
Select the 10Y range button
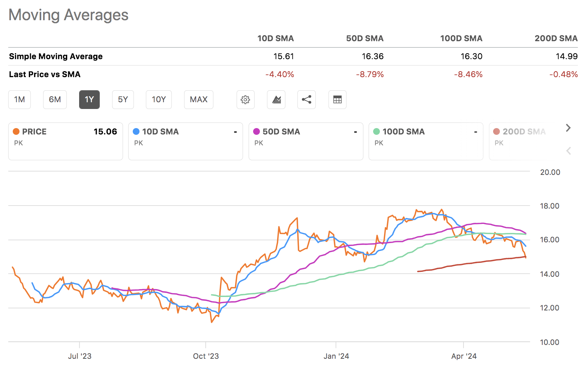click(159, 100)
